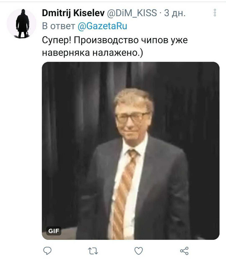Click the word налажено in the tweet text
226x261 pixels.
(115, 53)
